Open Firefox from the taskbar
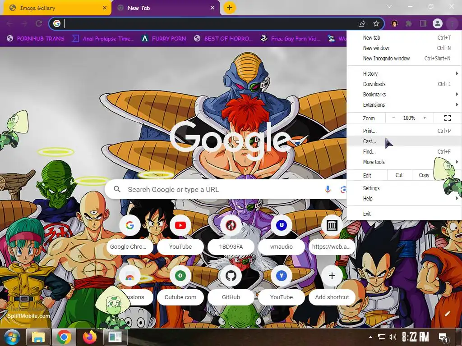 [90, 337]
